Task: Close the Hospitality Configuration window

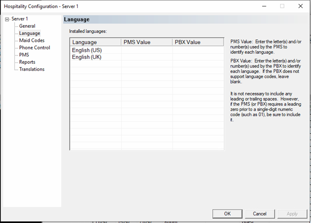Action: [x=300, y=6]
